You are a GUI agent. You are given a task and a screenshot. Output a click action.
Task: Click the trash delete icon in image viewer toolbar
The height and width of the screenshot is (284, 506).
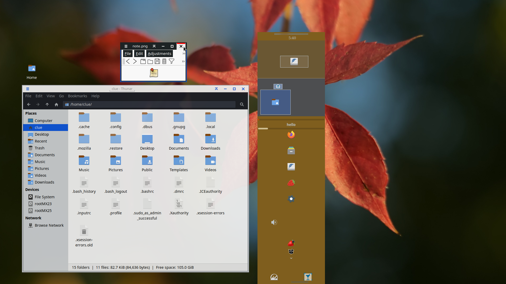coord(164,62)
